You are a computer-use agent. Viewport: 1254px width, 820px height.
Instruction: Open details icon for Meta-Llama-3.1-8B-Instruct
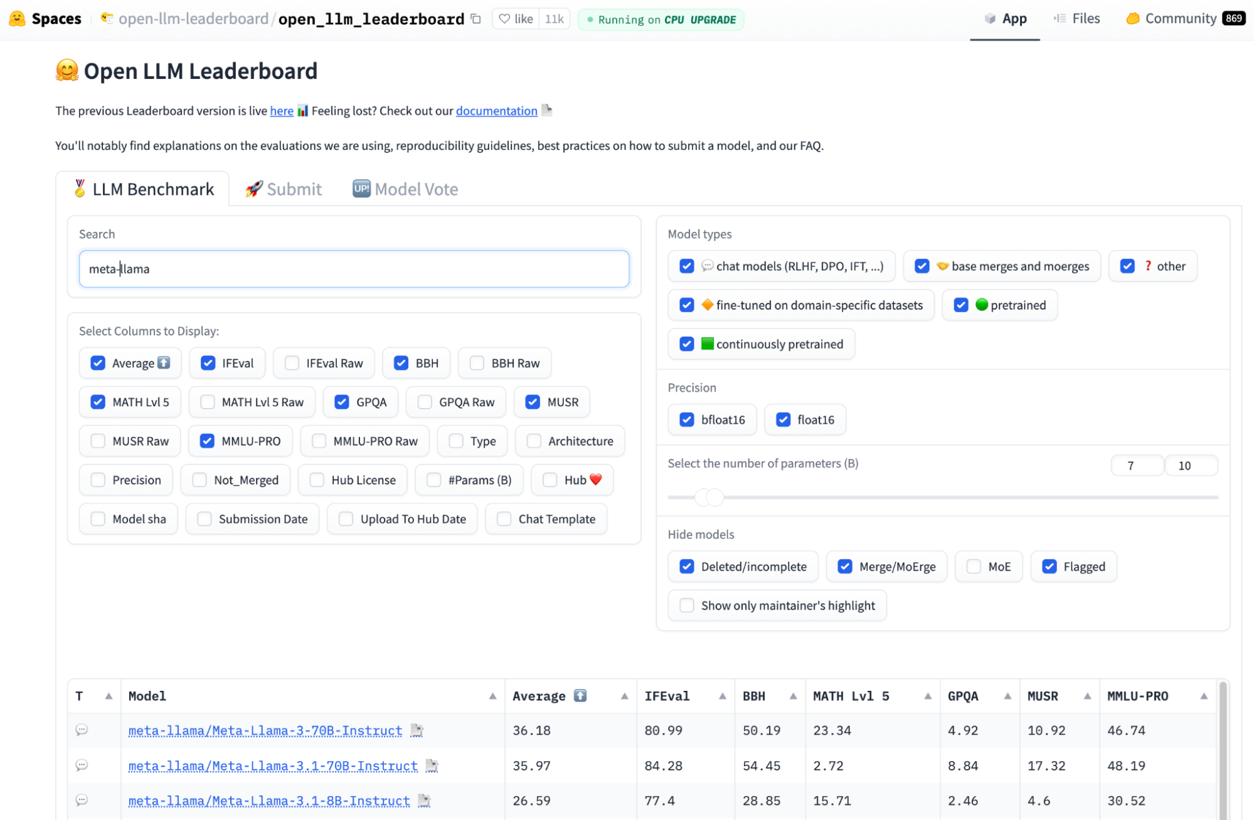pyautogui.click(x=424, y=801)
